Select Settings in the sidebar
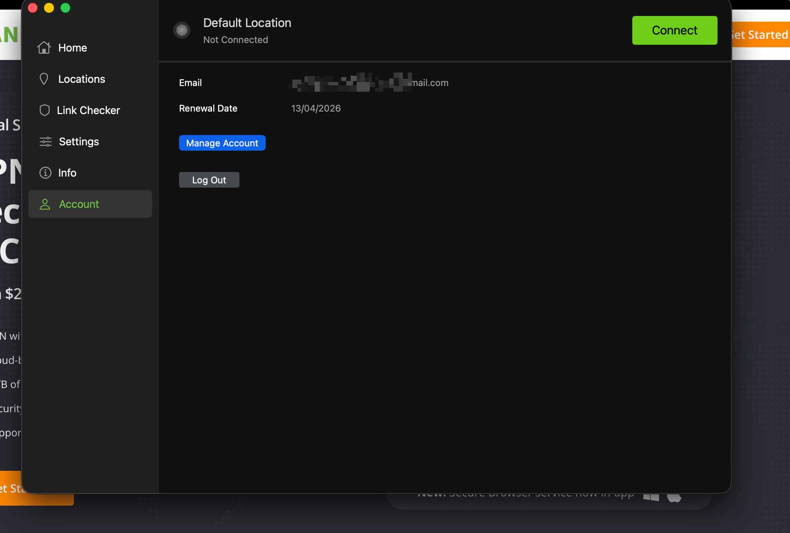790x533 pixels. (79, 141)
